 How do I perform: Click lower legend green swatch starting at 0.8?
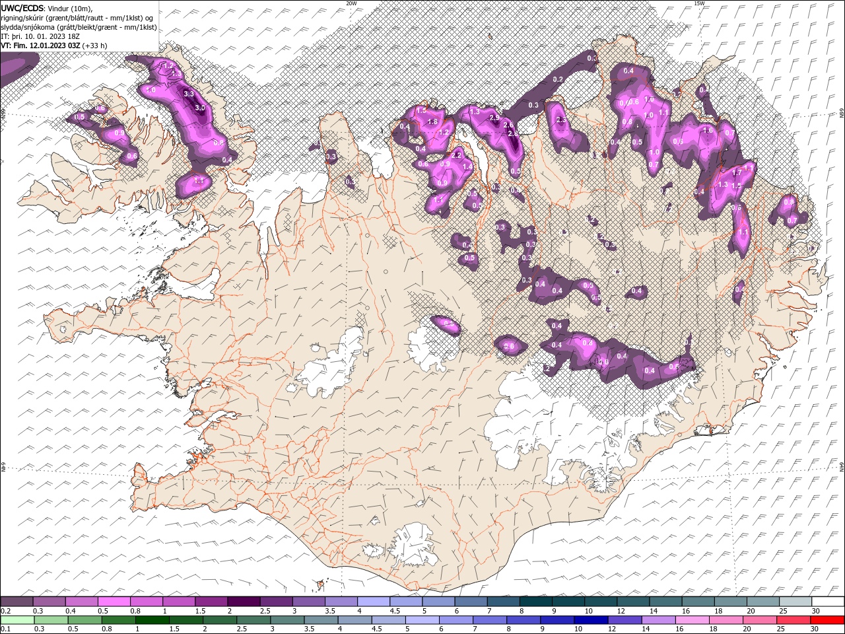click(118, 620)
